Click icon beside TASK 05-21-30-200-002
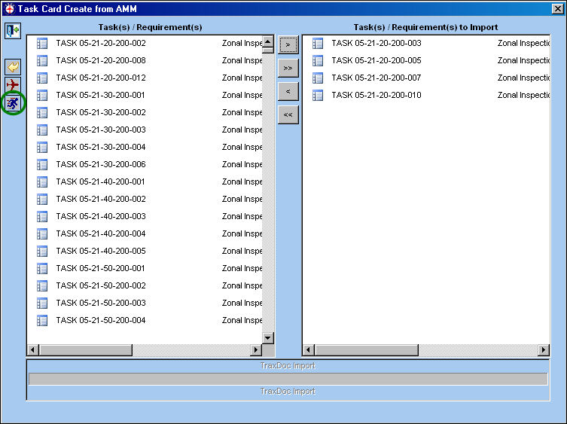 click(42, 113)
